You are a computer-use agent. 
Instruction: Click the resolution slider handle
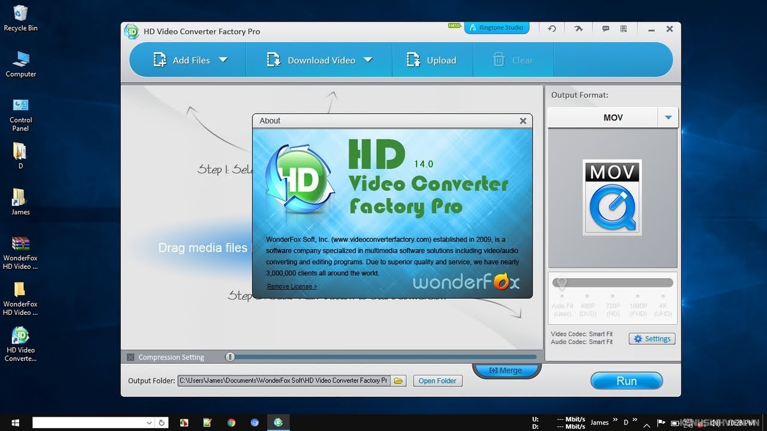tap(561, 283)
